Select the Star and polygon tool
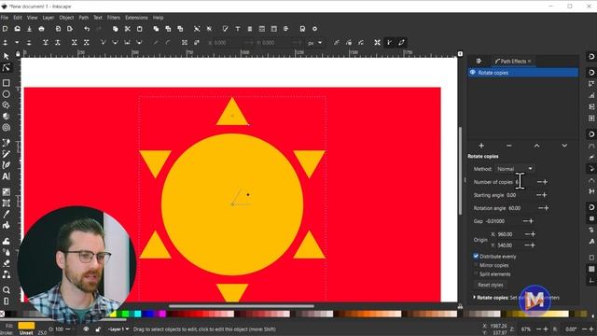 coord(7,105)
